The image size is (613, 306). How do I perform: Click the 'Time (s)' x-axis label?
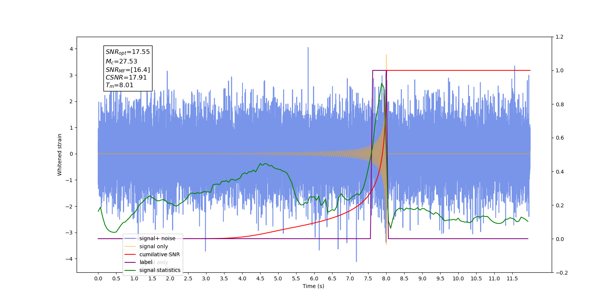pyautogui.click(x=313, y=286)
